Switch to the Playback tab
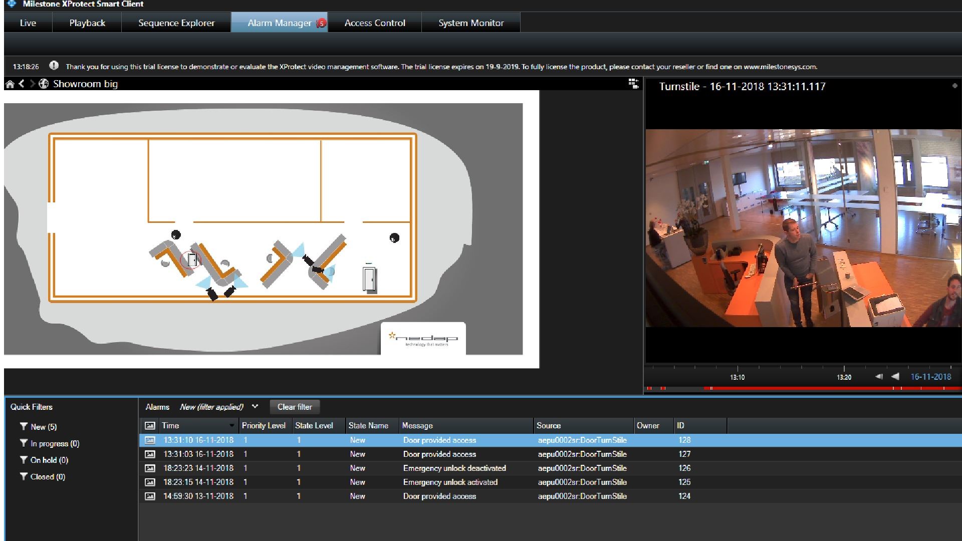This screenshot has width=962, height=541. [87, 23]
